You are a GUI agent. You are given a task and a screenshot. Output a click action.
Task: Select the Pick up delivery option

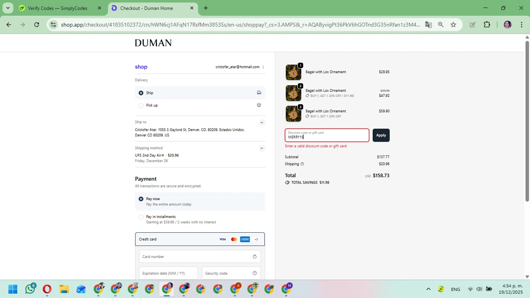point(141,105)
